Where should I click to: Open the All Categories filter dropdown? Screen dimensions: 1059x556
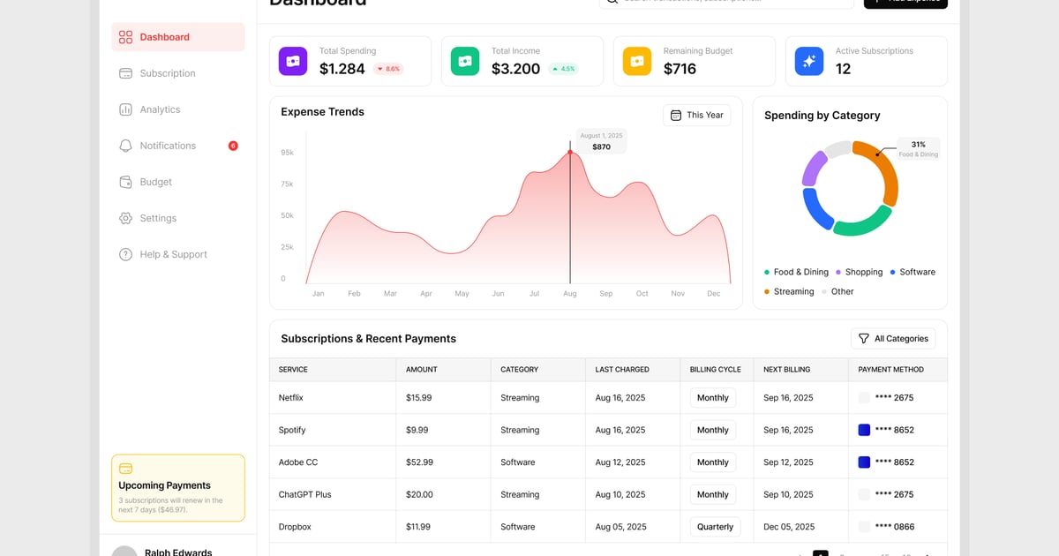point(892,339)
